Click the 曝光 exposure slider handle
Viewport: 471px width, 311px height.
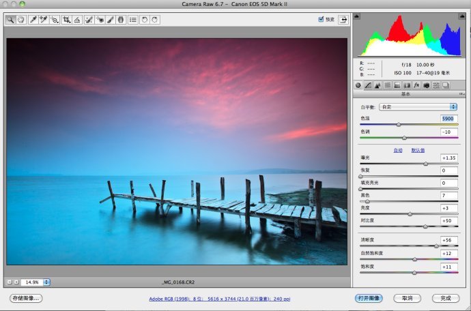point(426,164)
